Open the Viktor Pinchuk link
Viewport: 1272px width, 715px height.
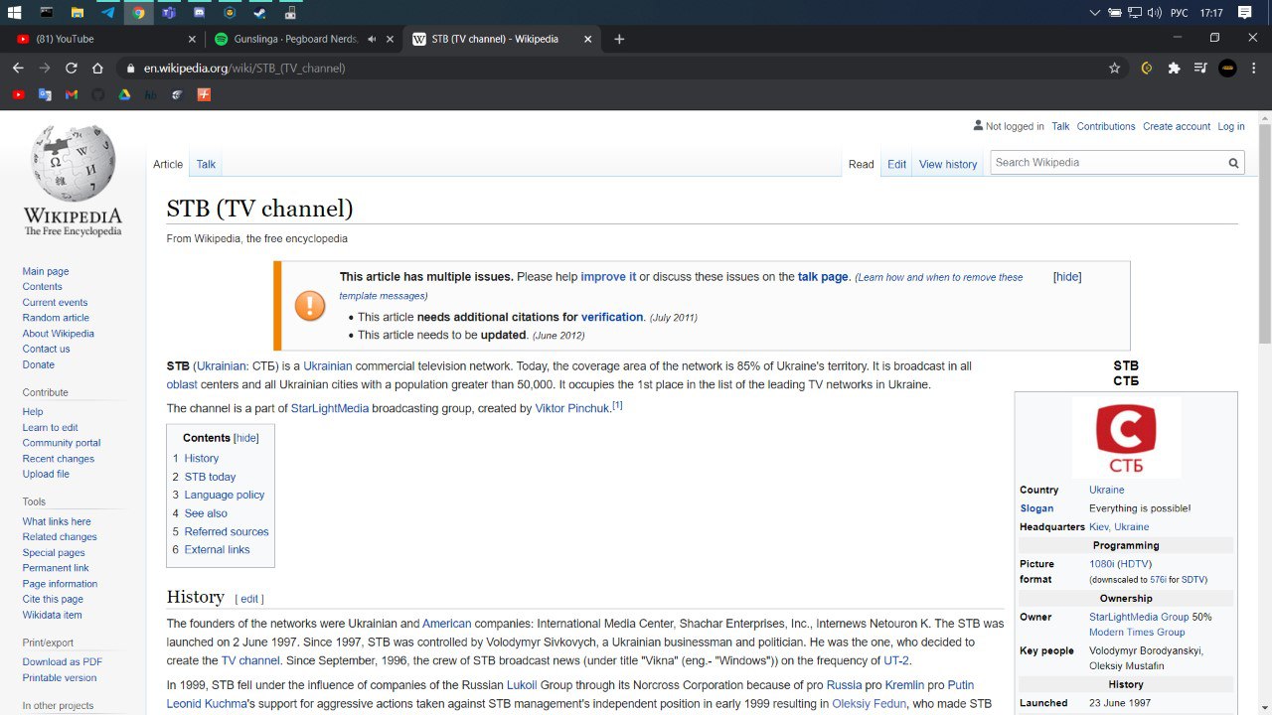point(572,408)
